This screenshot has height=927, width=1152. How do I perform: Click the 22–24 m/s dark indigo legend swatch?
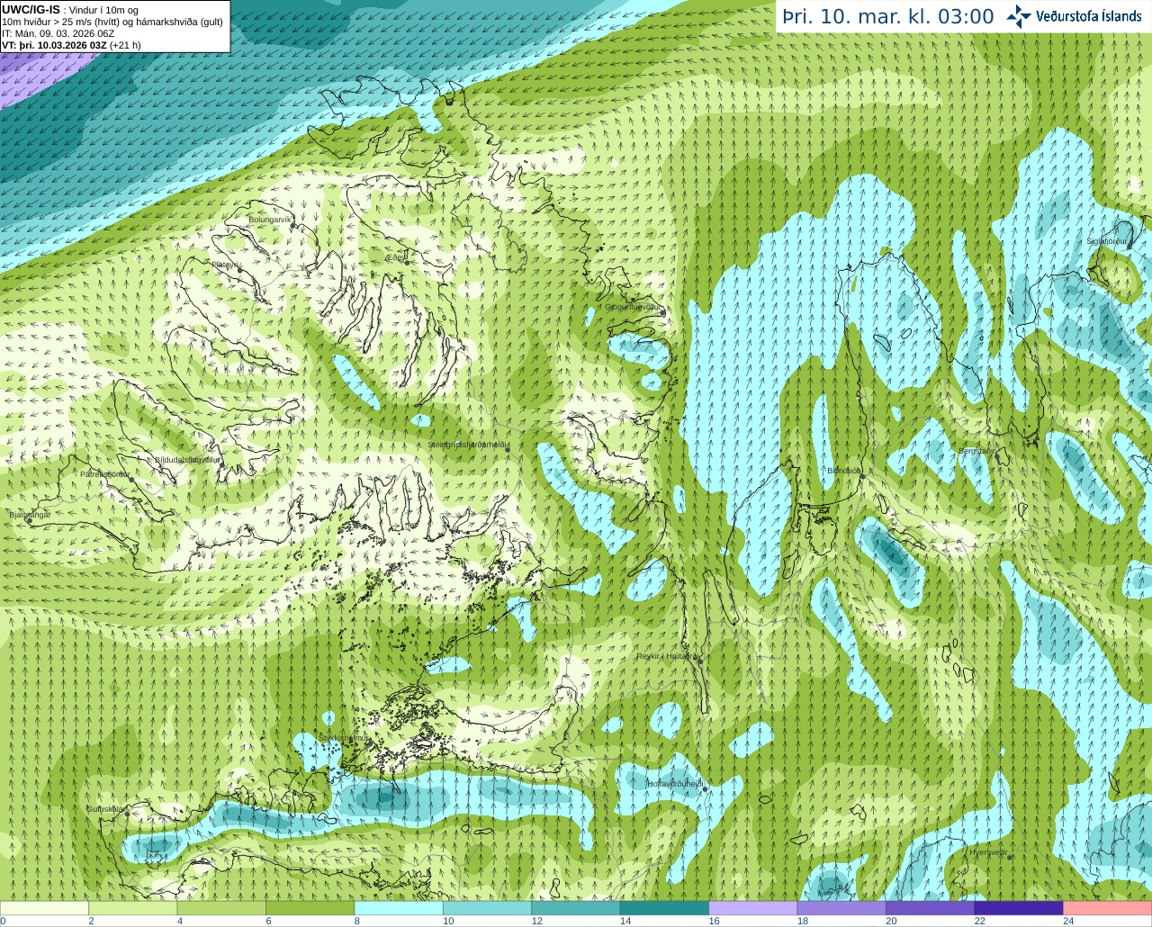[1019, 908]
